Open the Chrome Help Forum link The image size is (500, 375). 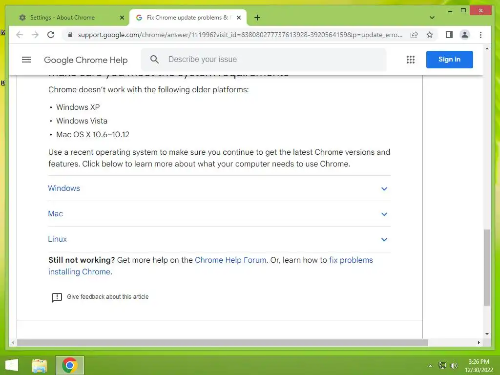[x=230, y=260]
